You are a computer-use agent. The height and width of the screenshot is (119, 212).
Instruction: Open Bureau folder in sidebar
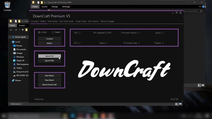pyautogui.click(x=18, y=46)
